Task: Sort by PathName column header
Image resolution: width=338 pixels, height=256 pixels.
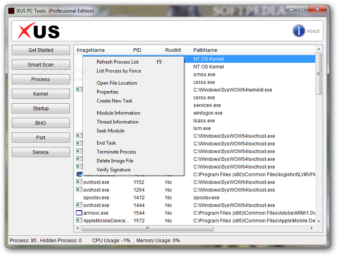Action: (x=253, y=50)
